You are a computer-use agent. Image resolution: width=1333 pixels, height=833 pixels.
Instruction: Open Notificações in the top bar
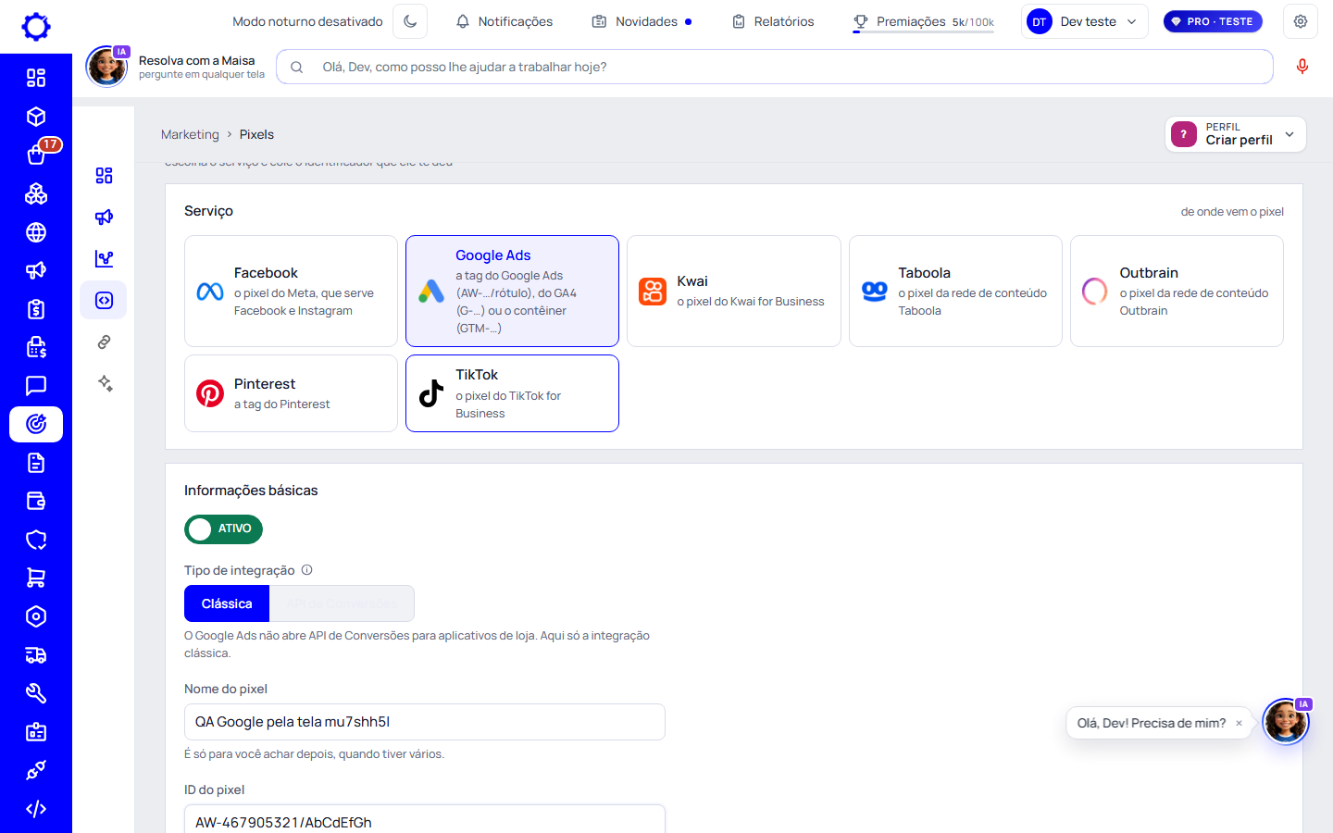(x=505, y=21)
